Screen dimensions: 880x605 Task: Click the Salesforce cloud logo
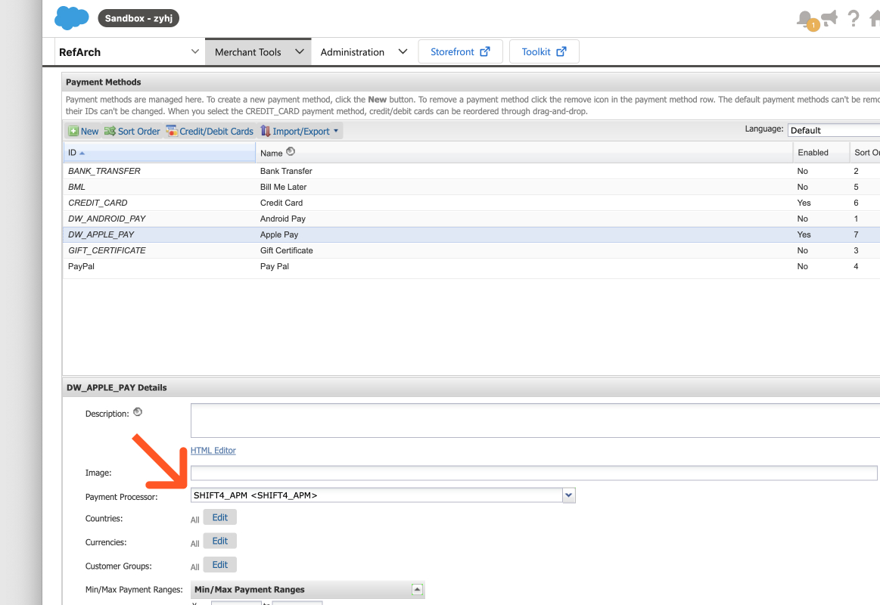tap(72, 18)
